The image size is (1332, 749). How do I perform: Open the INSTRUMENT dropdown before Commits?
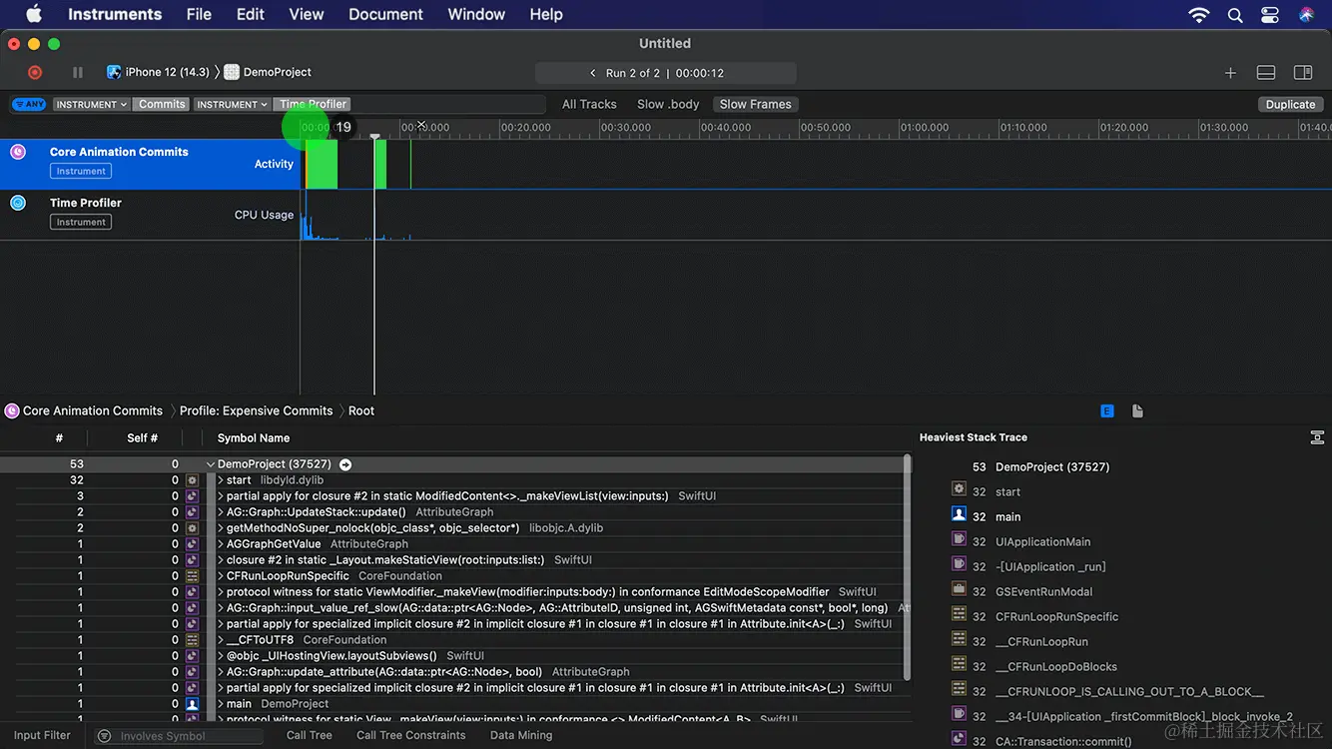pyautogui.click(x=91, y=104)
